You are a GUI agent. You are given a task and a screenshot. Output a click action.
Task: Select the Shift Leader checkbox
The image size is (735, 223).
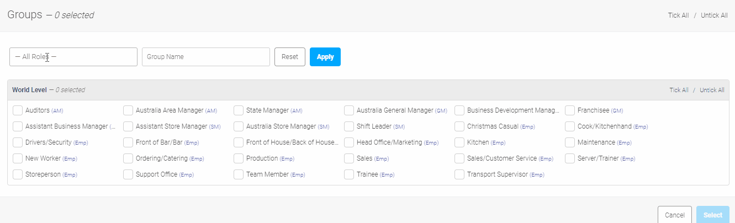(x=349, y=126)
